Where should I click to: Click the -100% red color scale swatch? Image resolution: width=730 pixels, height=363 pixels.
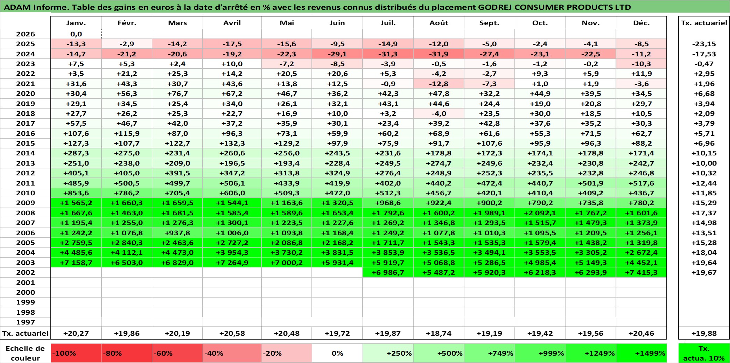[76, 353]
